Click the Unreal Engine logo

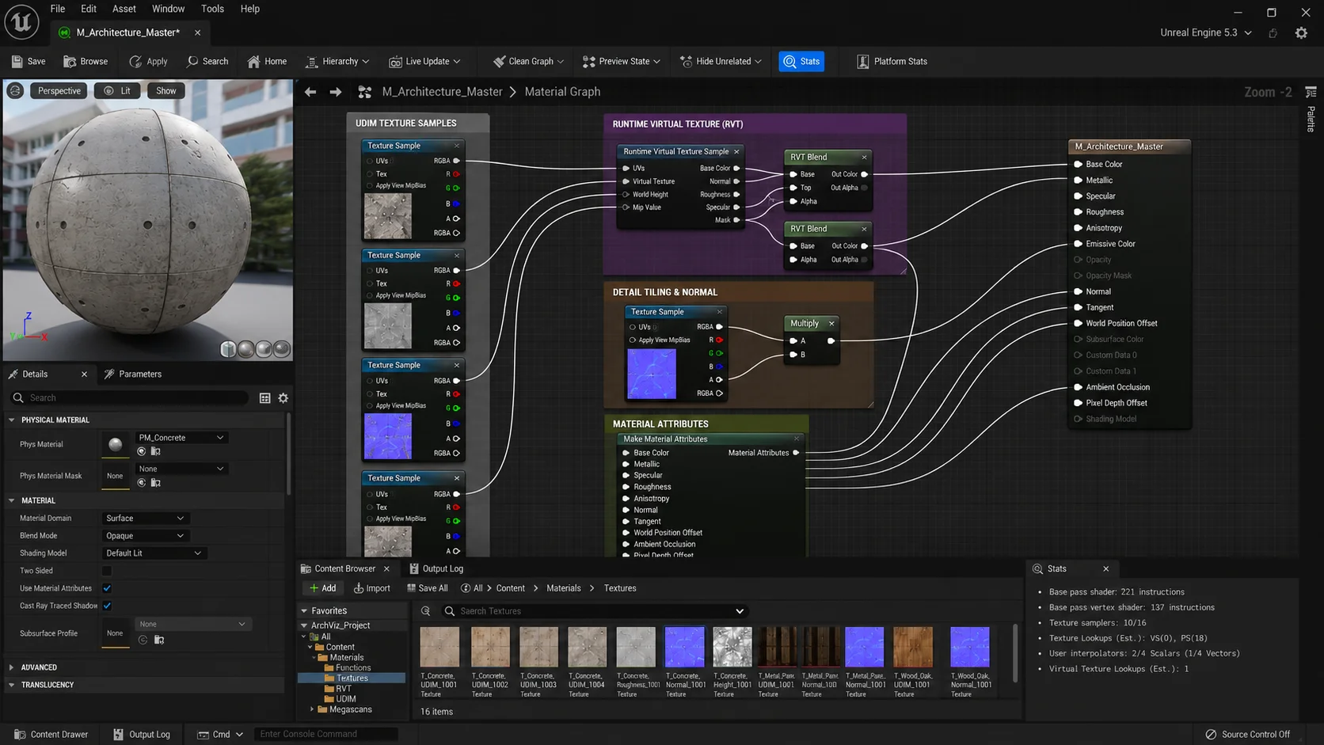[x=21, y=21]
